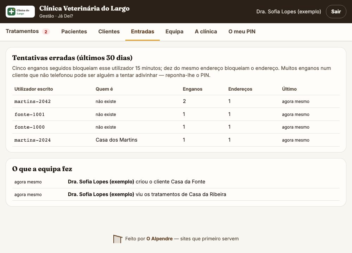Open the O meu PIN tab
This screenshot has width=352, height=253.
click(x=242, y=31)
